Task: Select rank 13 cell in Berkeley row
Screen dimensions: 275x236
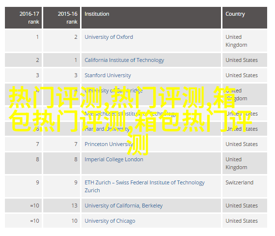Action: click(x=61, y=206)
